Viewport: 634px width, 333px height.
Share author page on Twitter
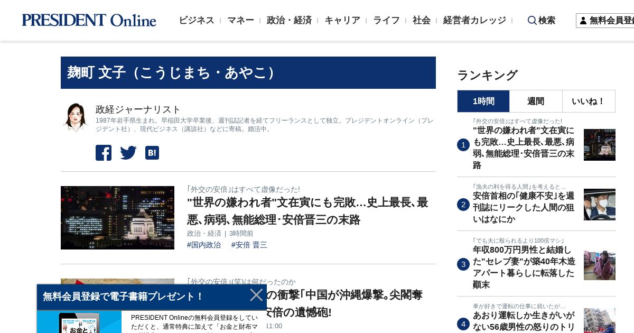pos(128,153)
